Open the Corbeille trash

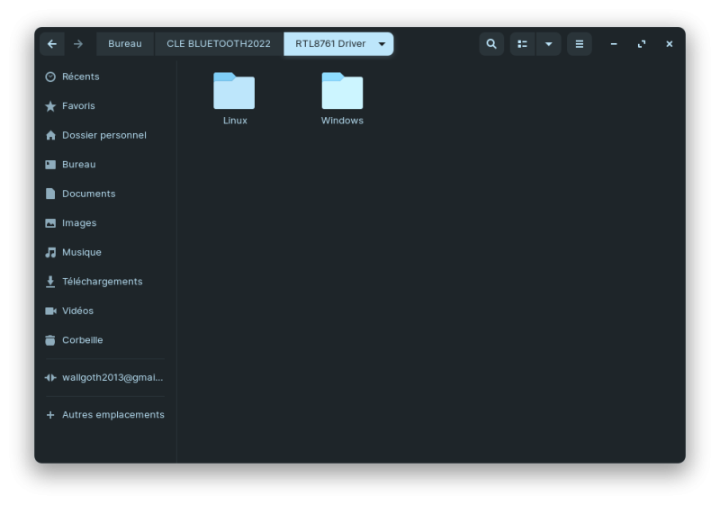(x=82, y=340)
